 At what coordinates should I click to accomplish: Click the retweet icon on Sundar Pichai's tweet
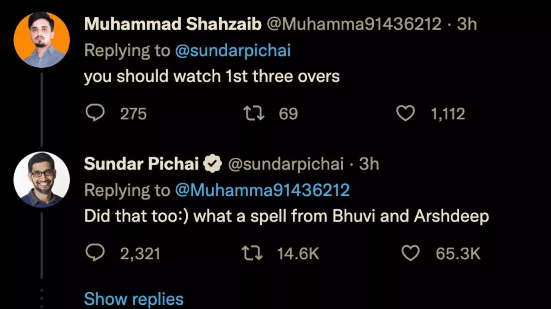252,253
